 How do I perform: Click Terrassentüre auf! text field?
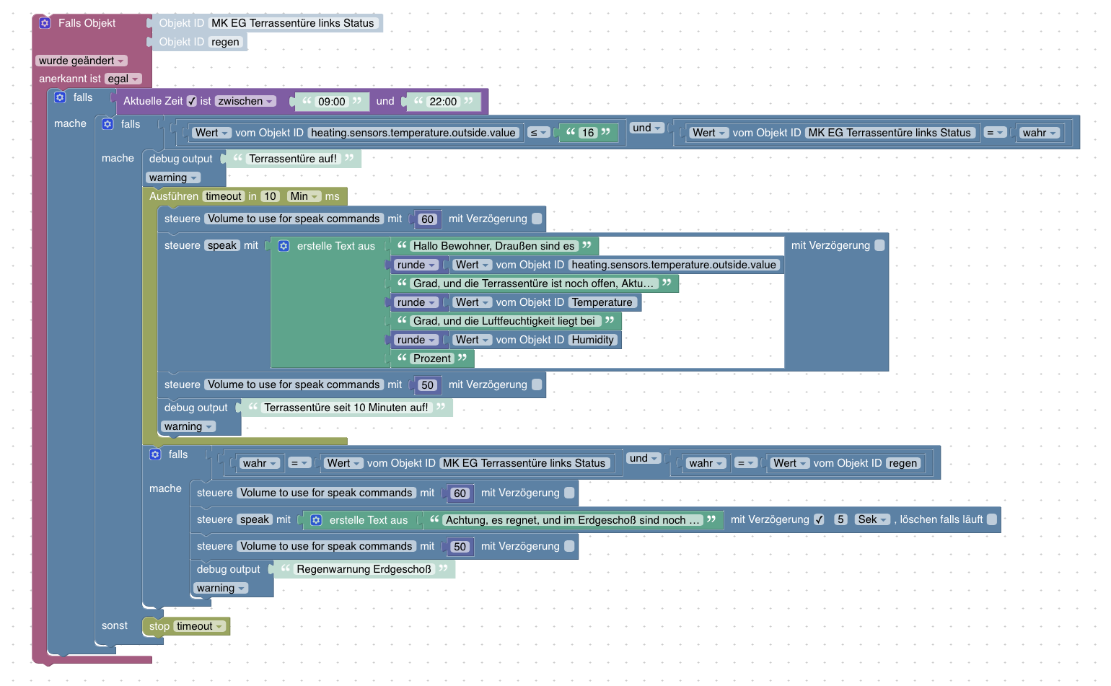tap(293, 159)
